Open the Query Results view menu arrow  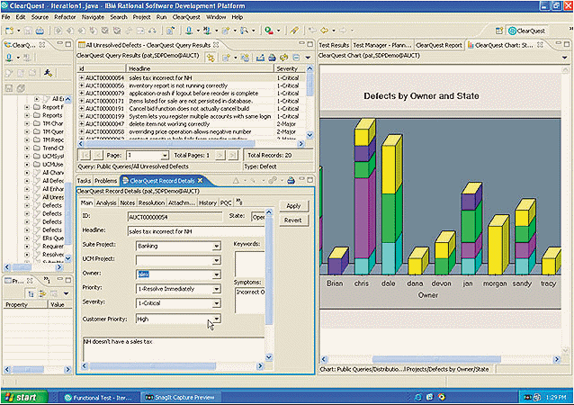tap(308, 58)
